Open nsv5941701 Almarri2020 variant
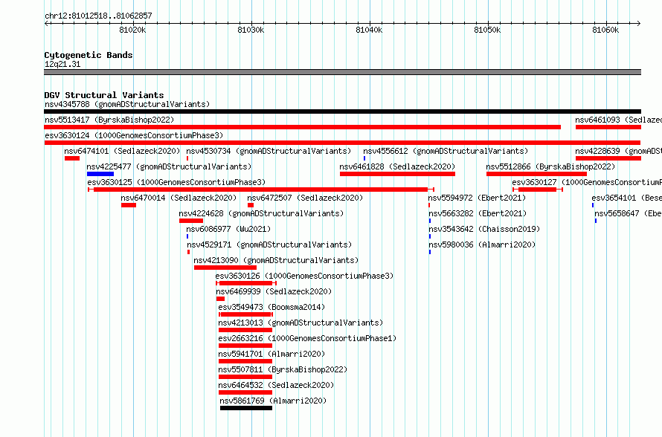The height and width of the screenshot is (437, 662). tap(272, 354)
